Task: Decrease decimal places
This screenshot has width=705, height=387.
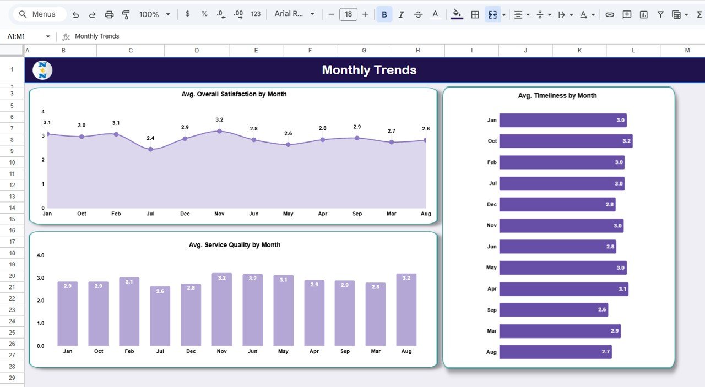Action: (x=222, y=14)
